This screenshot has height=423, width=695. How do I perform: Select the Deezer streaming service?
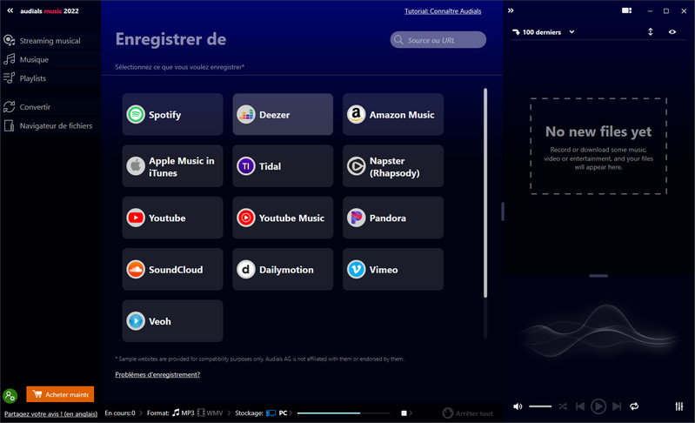(x=283, y=115)
